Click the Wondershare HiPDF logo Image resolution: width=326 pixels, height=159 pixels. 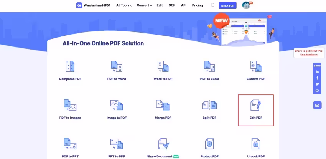[92, 5]
